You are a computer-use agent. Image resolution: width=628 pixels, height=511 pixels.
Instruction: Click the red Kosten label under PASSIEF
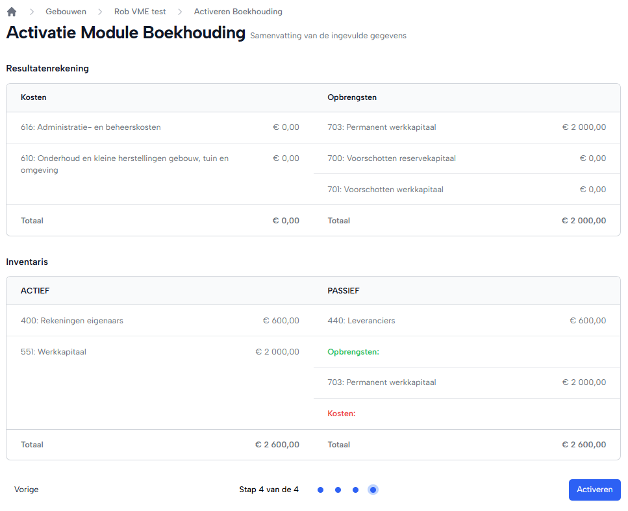(x=342, y=414)
